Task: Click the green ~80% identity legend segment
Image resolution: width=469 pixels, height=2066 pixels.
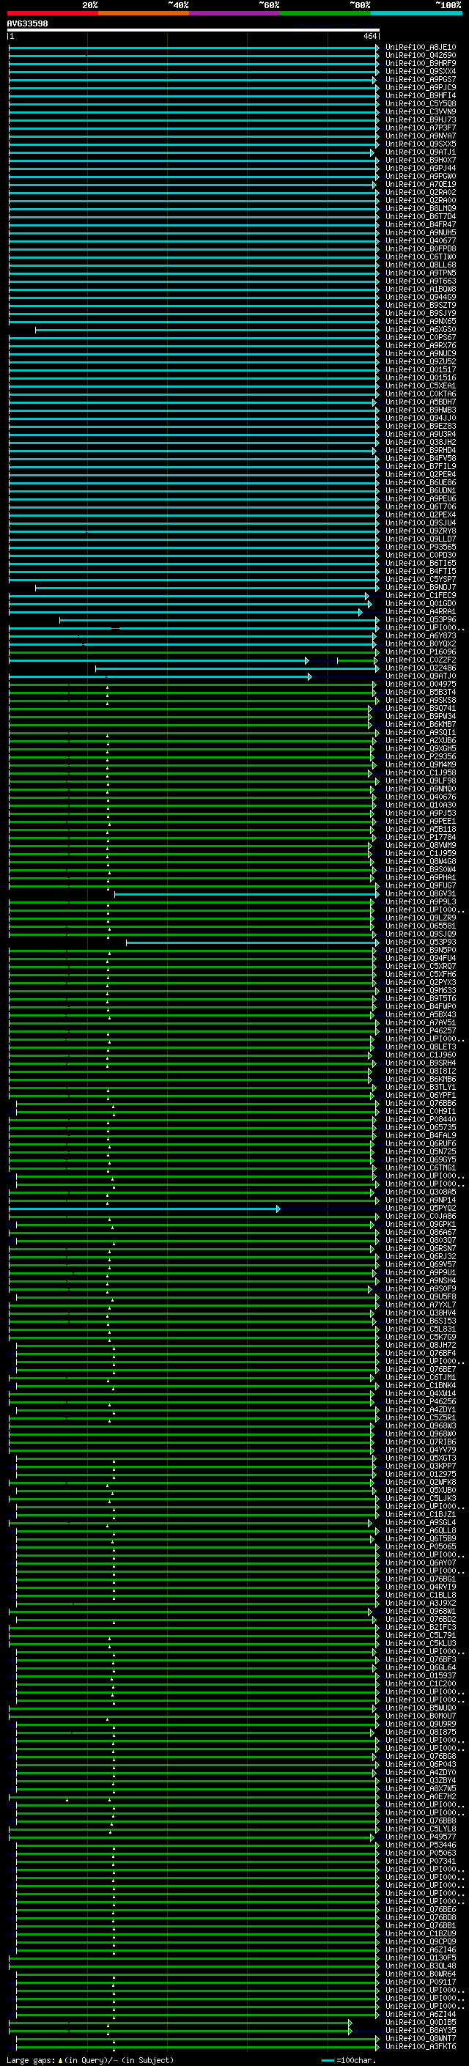Action: point(325,13)
